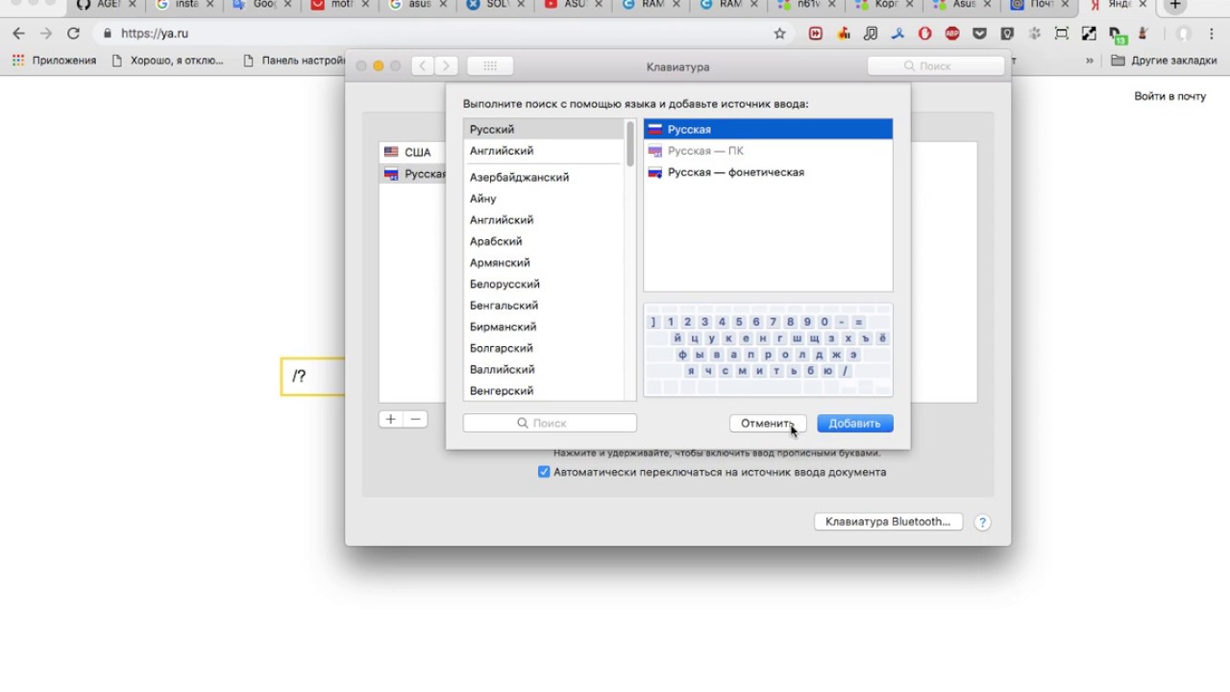
Task: Open the Chrome three-dot menu
Action: pos(1211,34)
